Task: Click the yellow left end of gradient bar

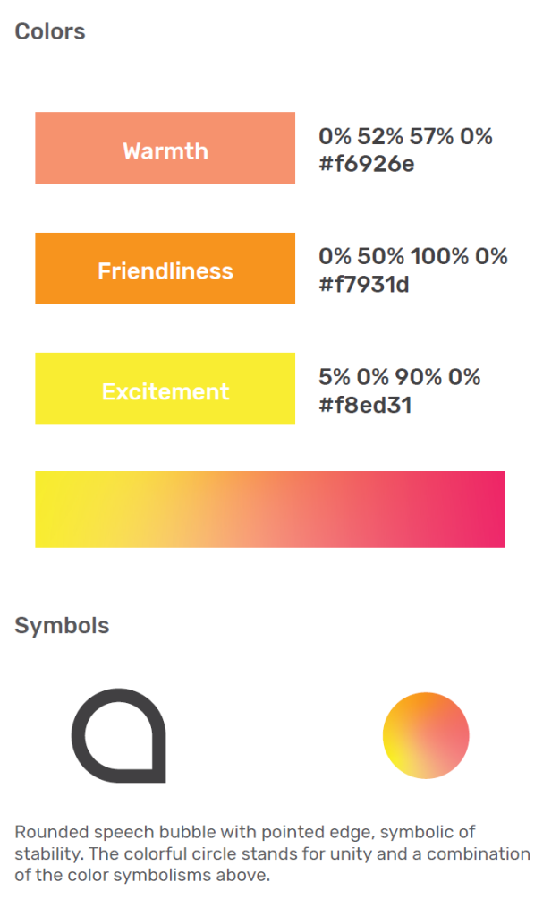Action: point(63,509)
